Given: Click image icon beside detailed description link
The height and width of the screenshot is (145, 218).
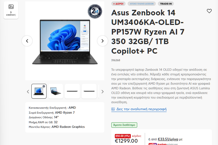Looking at the screenshot, I should point(113,109).
